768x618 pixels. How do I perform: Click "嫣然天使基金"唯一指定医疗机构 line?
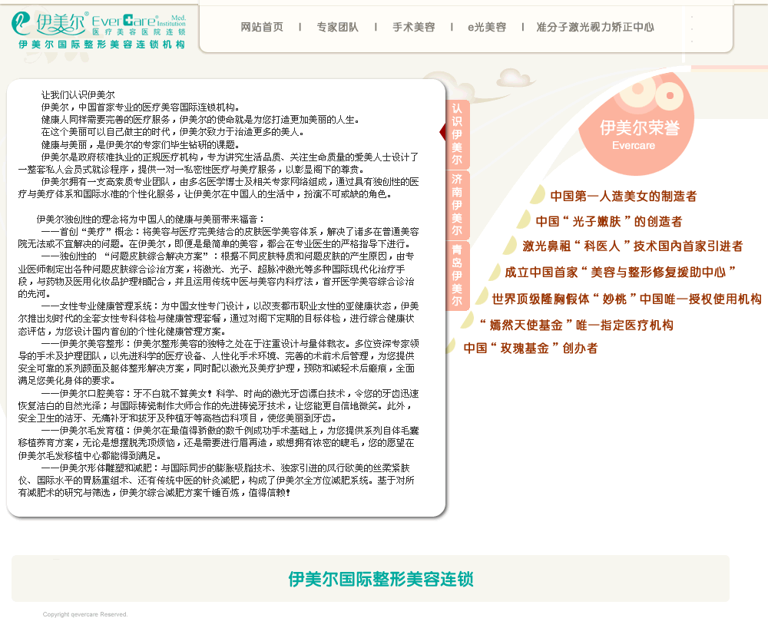pos(577,325)
